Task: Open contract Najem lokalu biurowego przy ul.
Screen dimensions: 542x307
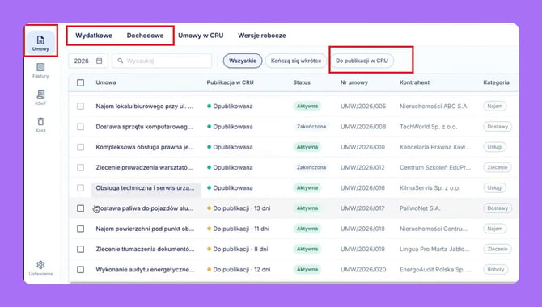Action: click(x=145, y=107)
